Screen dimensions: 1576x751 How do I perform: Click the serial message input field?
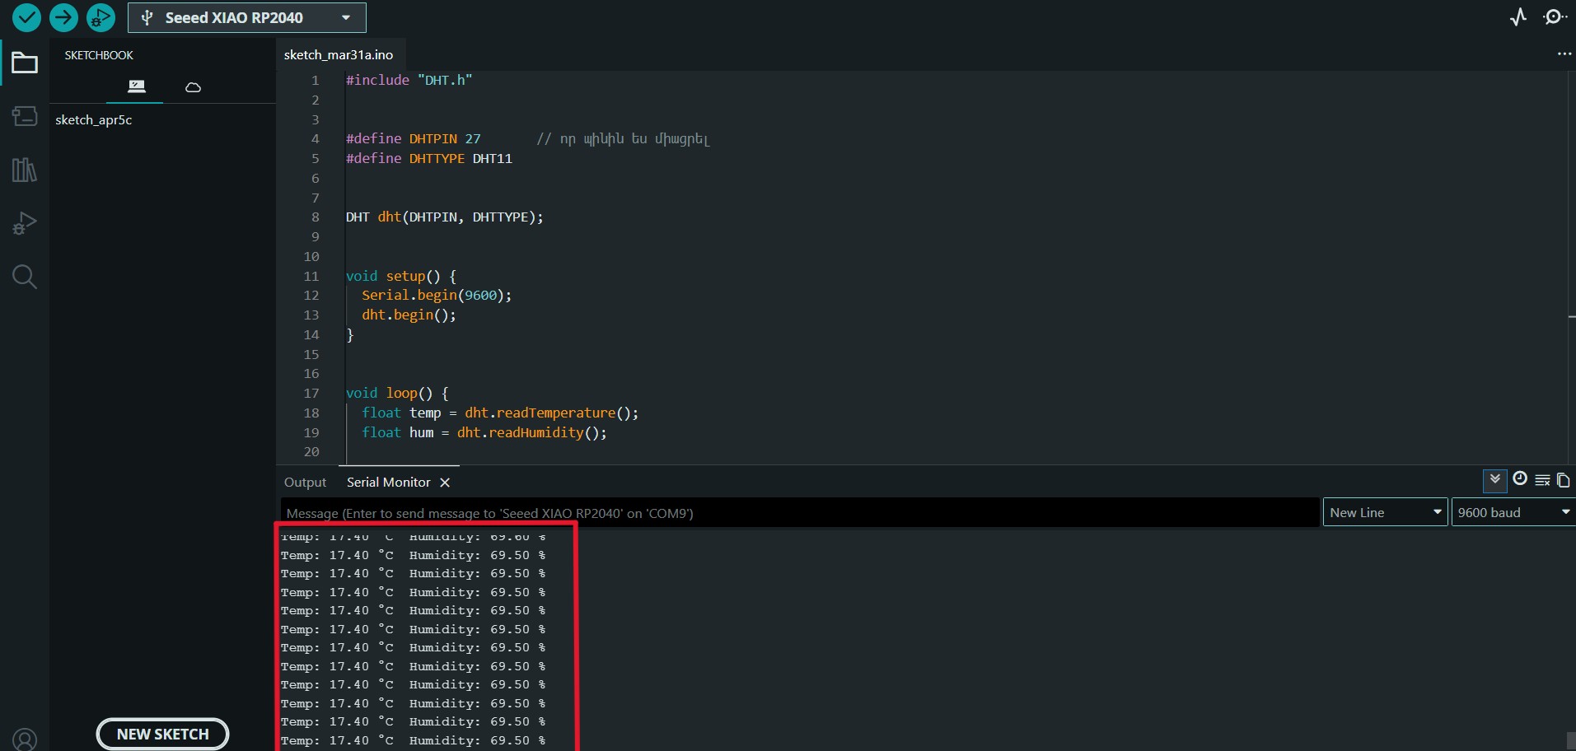[x=799, y=513]
